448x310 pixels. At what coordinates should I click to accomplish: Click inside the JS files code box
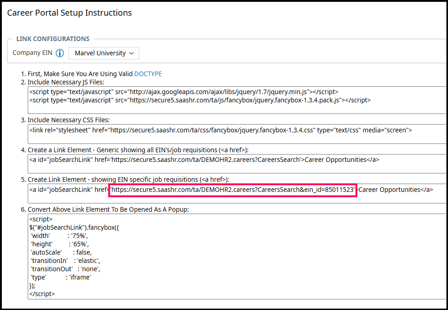coord(237,100)
